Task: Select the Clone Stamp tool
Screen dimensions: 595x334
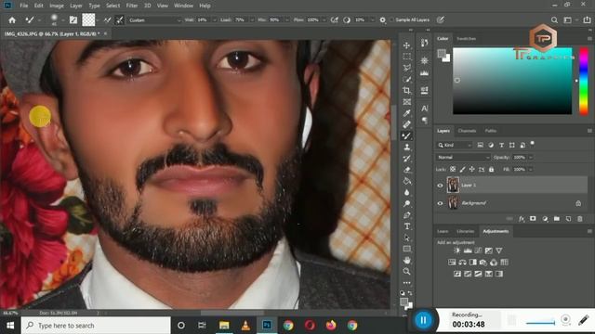Action: point(407,147)
